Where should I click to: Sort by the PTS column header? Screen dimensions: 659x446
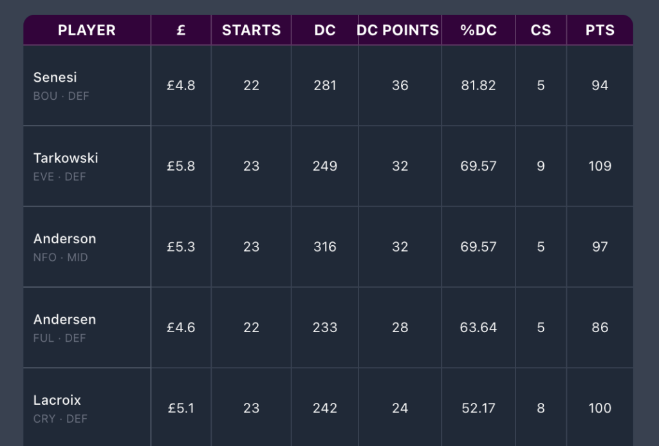[600, 30]
